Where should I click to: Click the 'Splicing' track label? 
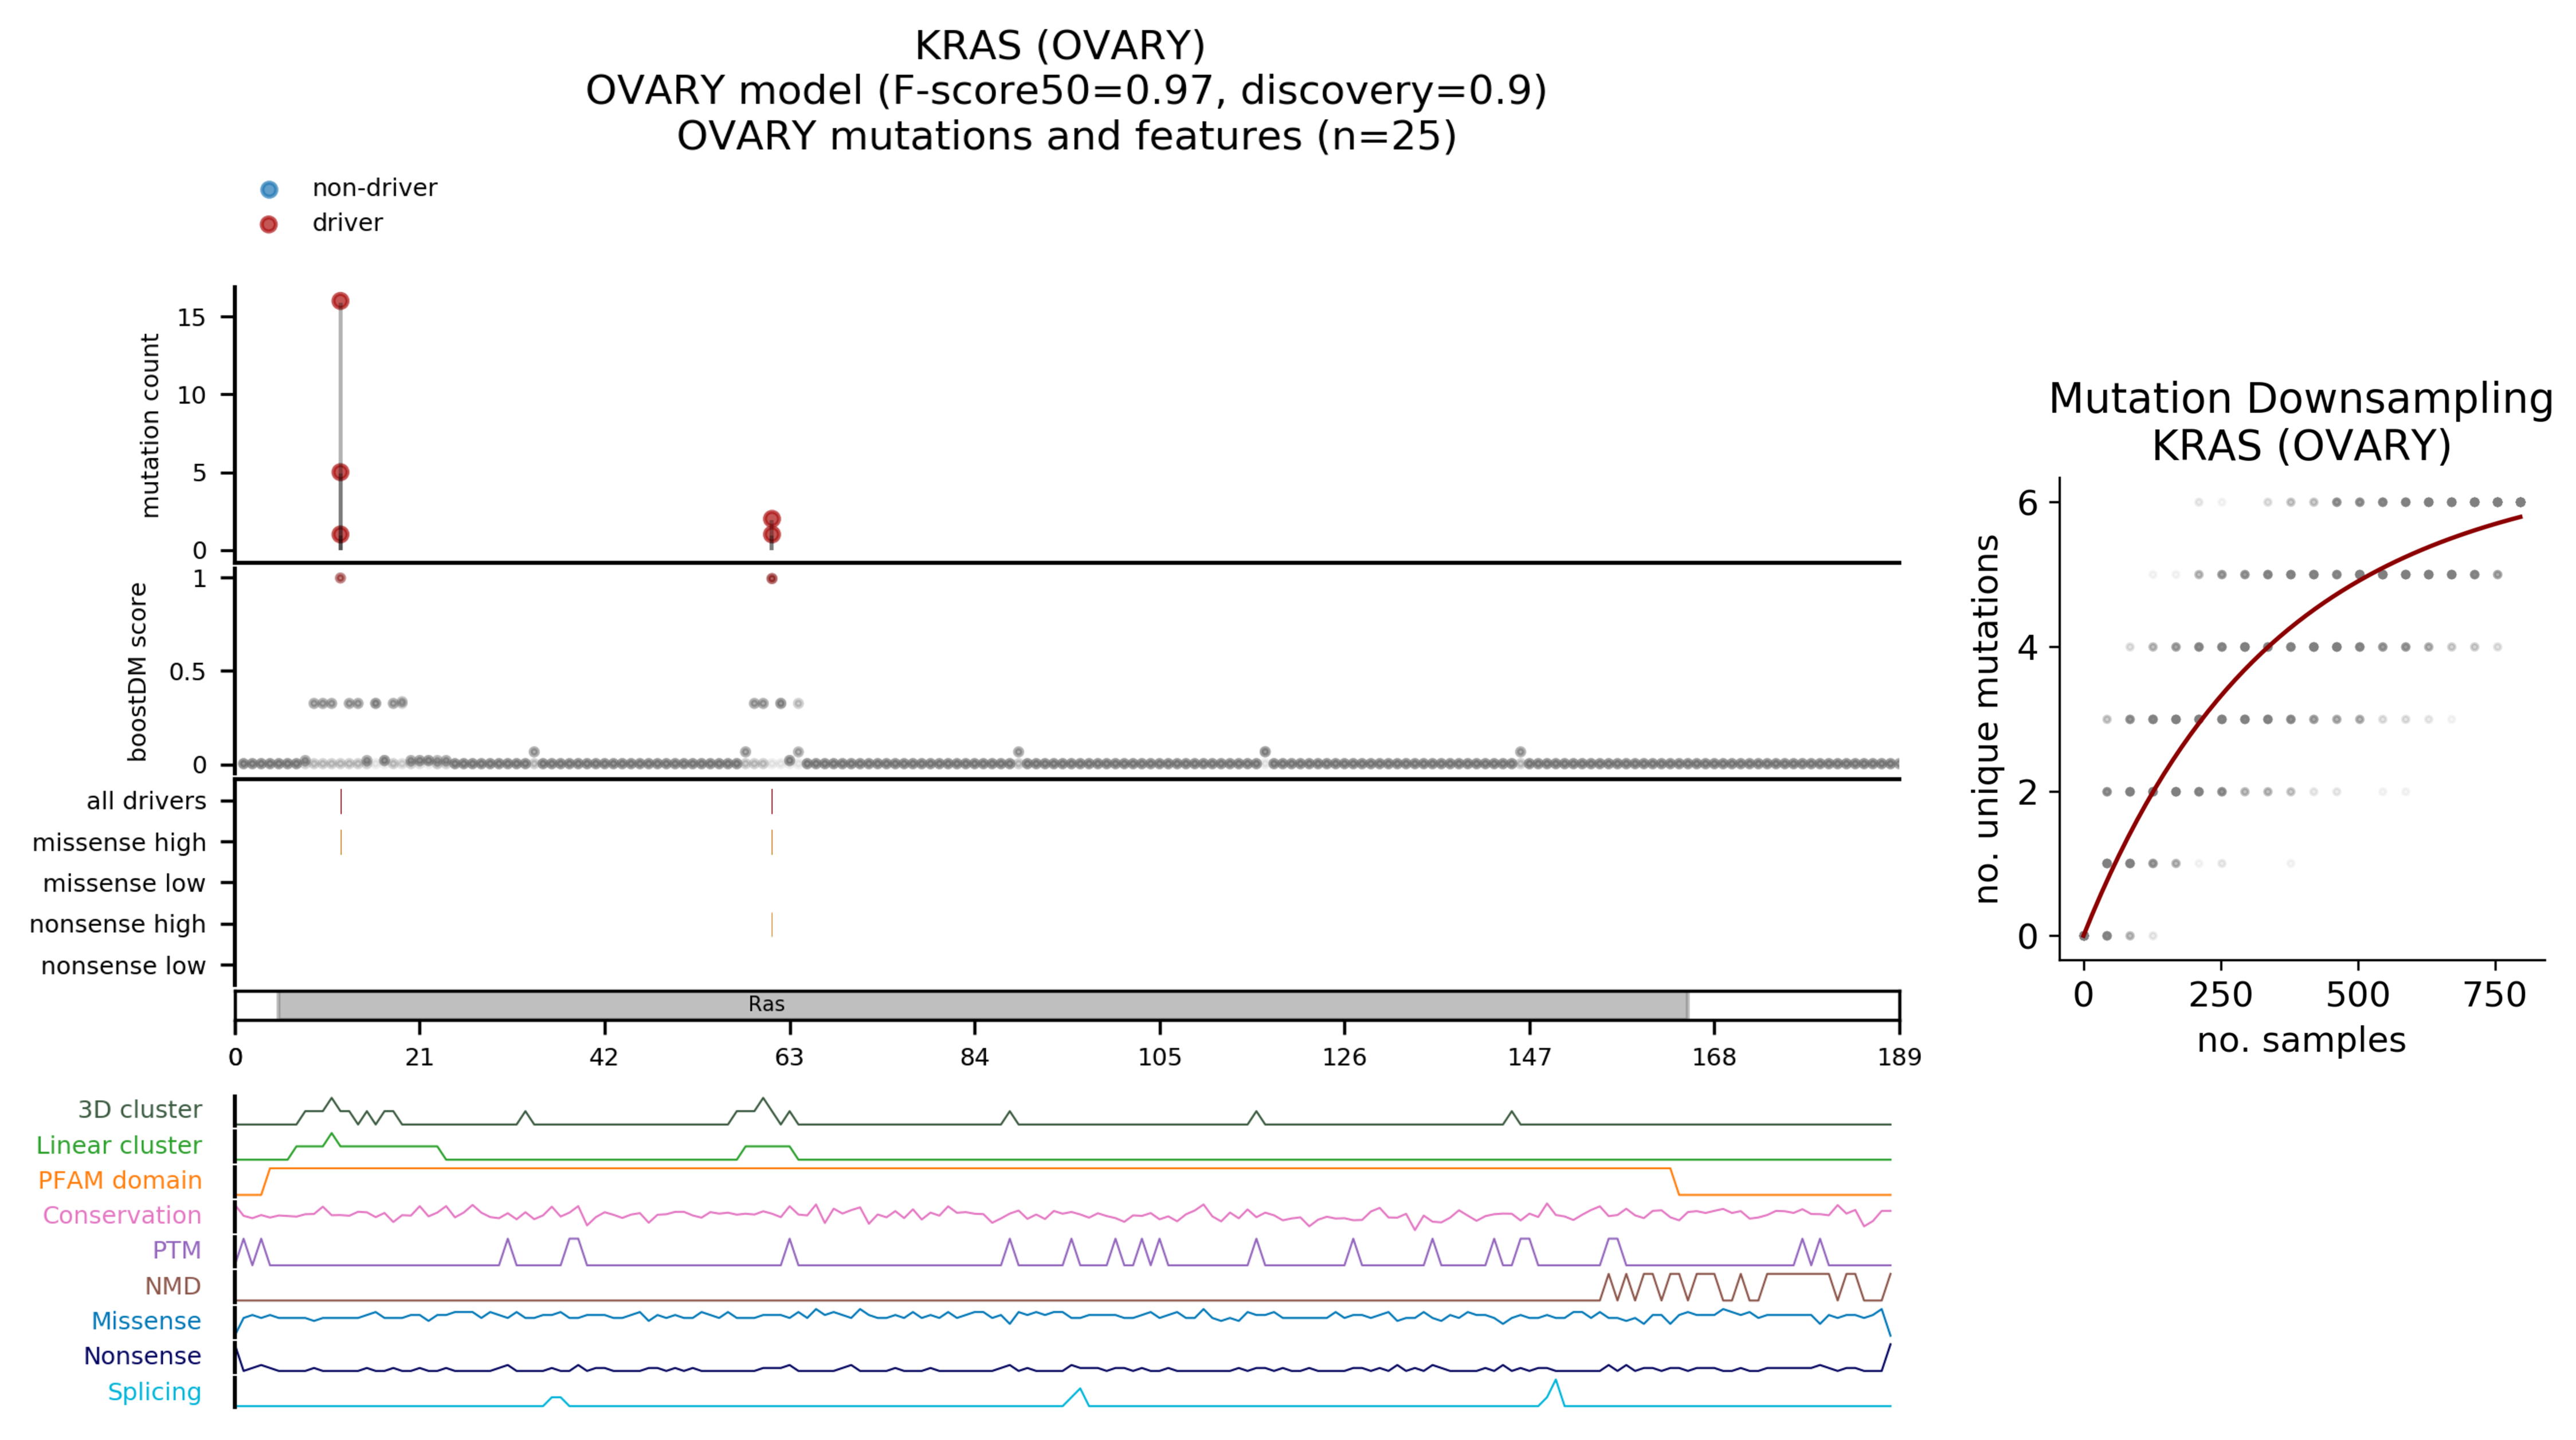[154, 1391]
